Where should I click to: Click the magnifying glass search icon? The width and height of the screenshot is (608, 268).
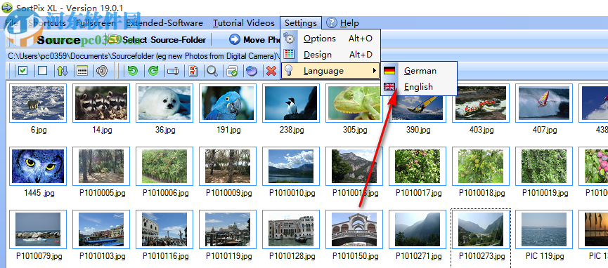(x=212, y=71)
